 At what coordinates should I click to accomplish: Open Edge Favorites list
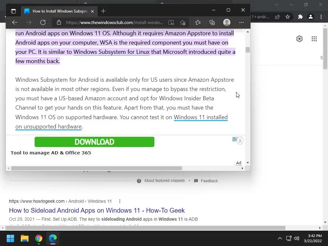198,22
